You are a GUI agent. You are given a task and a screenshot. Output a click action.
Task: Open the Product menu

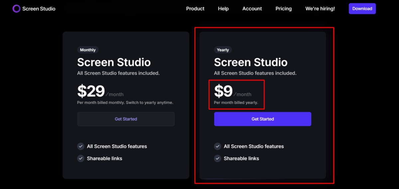pyautogui.click(x=195, y=9)
